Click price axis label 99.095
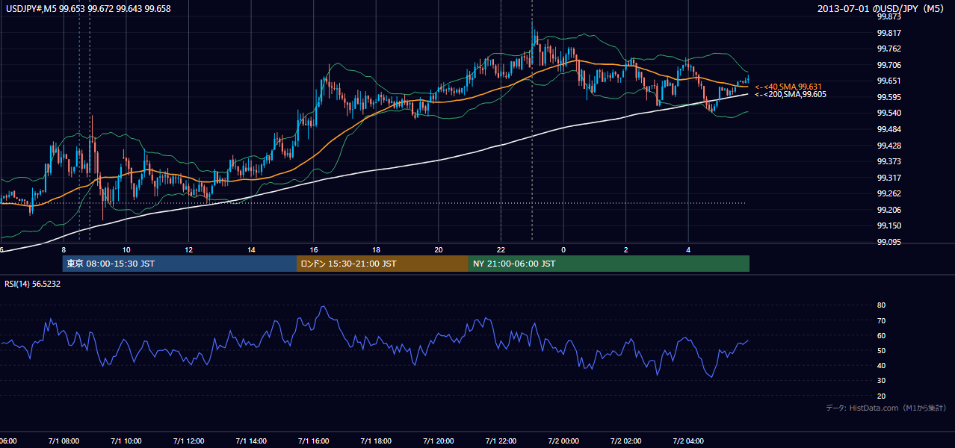The width and height of the screenshot is (955, 448). click(x=889, y=243)
